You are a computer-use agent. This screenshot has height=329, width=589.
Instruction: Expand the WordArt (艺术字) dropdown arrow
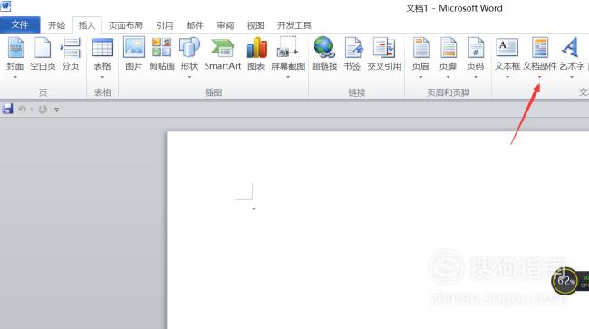(x=572, y=77)
